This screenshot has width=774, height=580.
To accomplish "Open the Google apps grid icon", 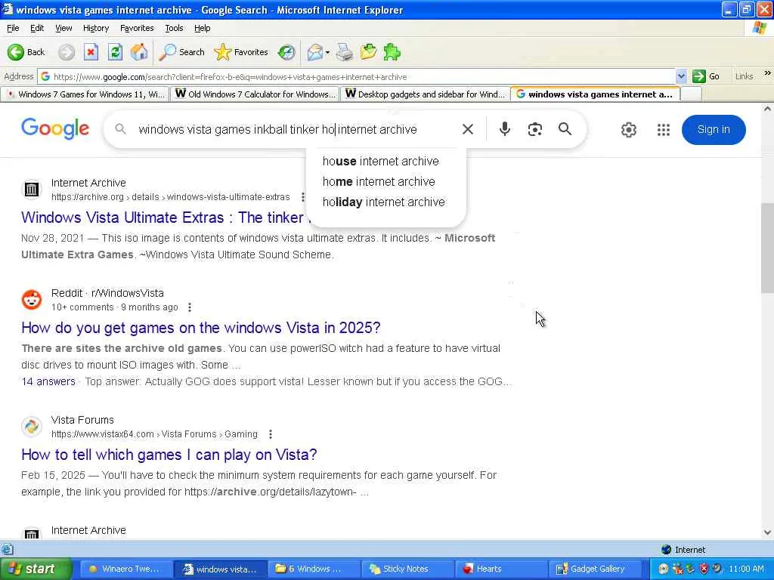I will point(664,130).
